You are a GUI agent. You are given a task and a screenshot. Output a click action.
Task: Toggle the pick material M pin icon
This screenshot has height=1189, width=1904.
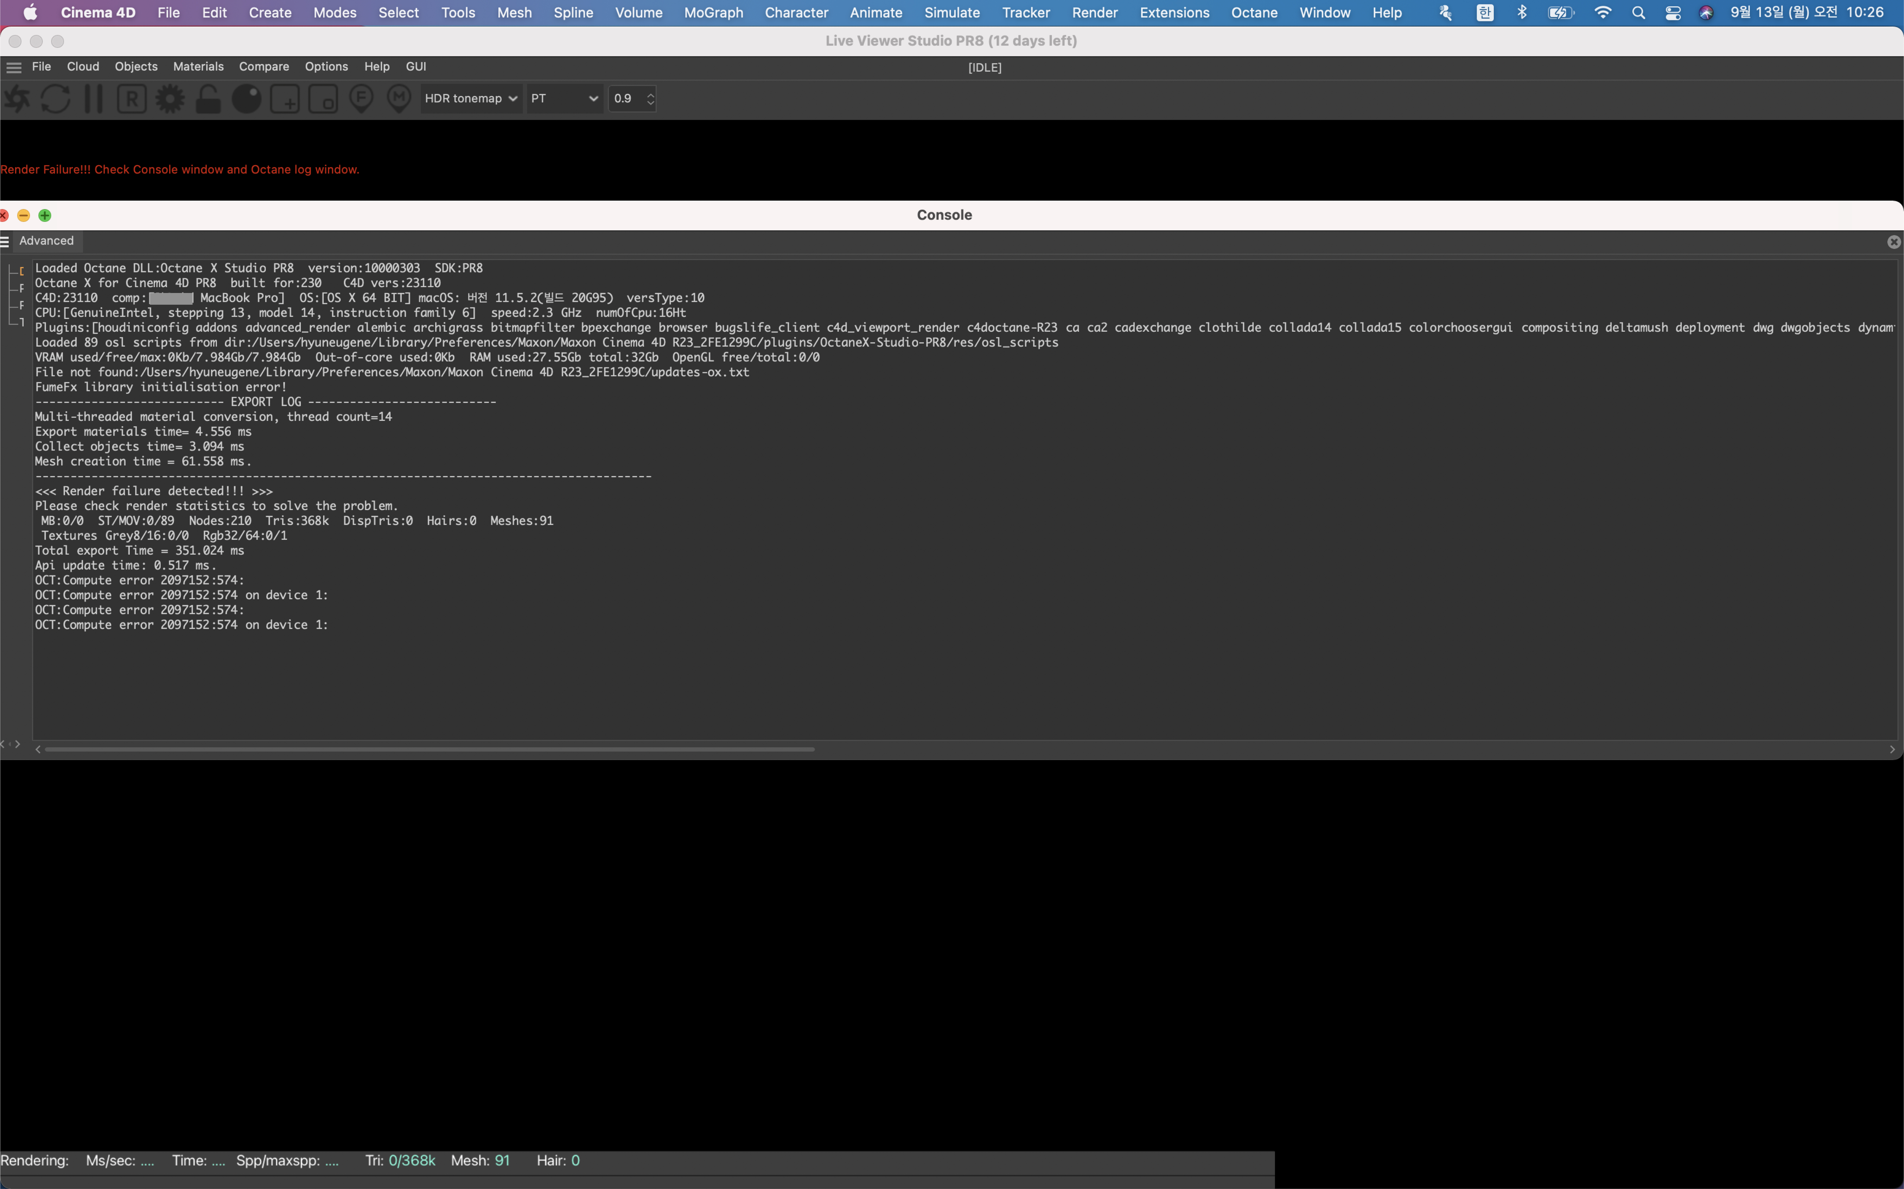pyautogui.click(x=399, y=99)
